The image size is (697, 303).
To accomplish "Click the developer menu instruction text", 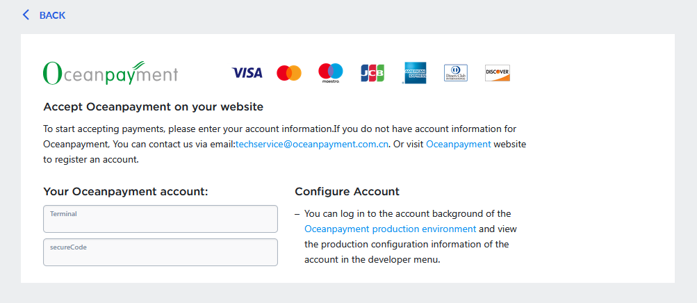I will [x=407, y=244].
